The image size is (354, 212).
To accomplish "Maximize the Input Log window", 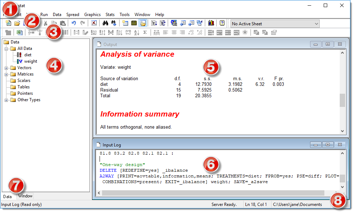I will [x=328, y=145].
